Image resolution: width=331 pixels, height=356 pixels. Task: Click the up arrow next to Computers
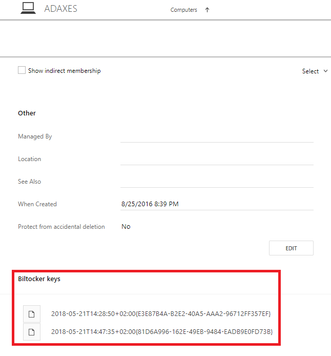point(207,10)
